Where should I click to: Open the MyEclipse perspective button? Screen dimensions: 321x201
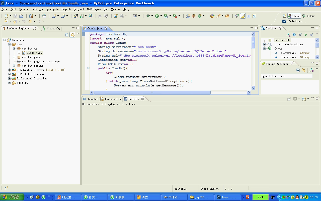[x=294, y=22]
